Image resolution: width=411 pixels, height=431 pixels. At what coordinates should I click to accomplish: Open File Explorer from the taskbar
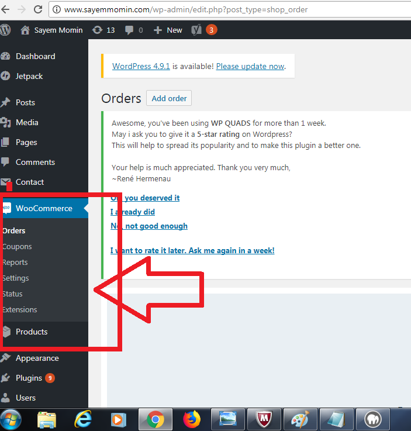(x=47, y=420)
